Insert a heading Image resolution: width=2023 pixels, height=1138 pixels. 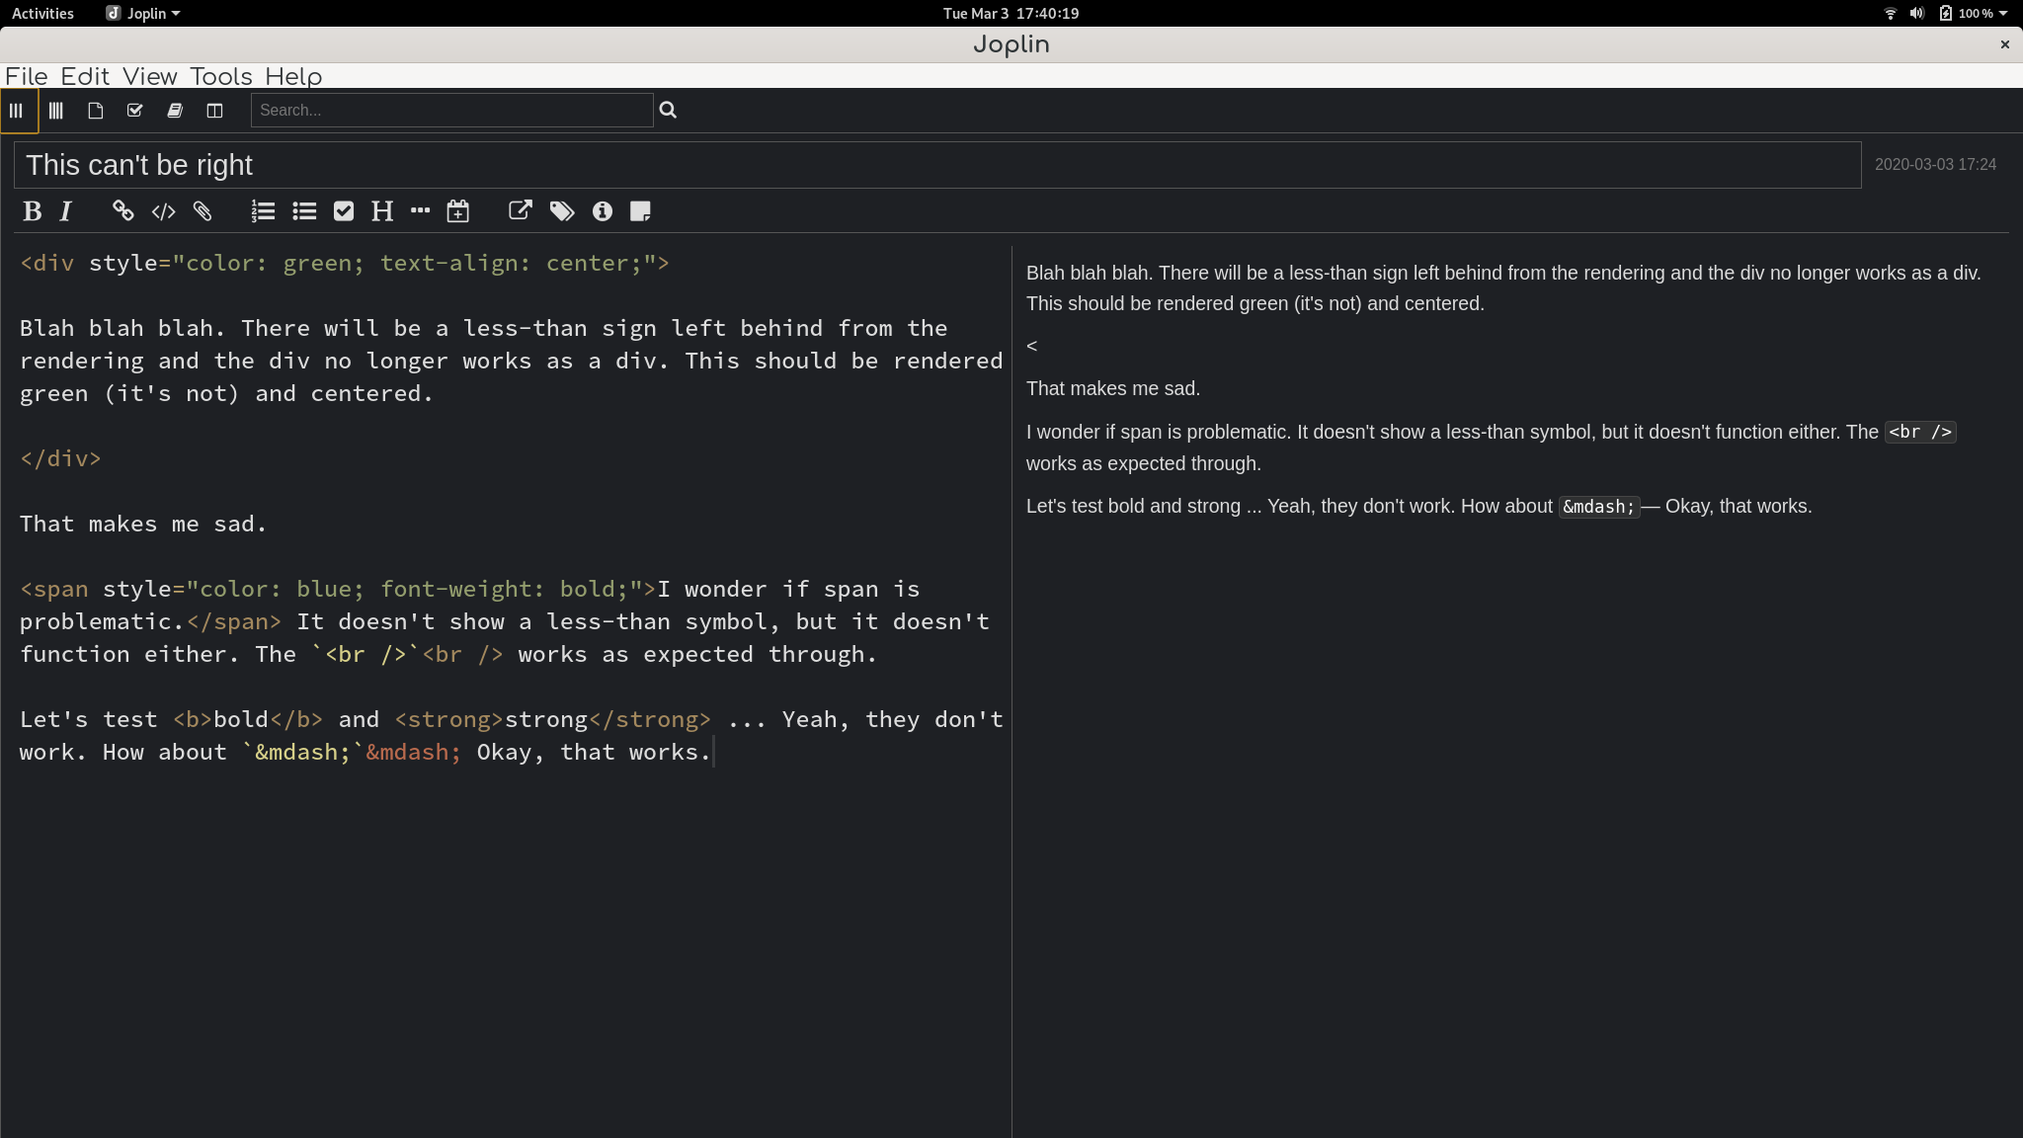tap(382, 211)
